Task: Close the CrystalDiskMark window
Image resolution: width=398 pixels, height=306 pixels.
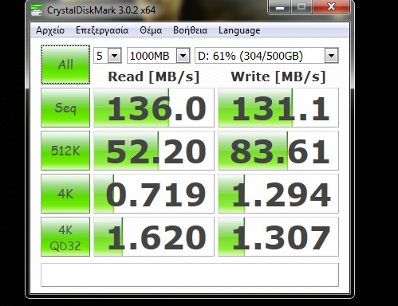Action: point(331,7)
